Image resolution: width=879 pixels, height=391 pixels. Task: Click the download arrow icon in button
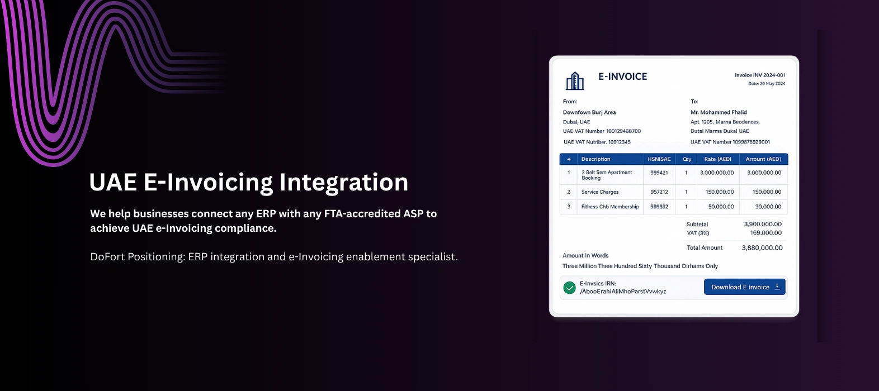tap(777, 287)
